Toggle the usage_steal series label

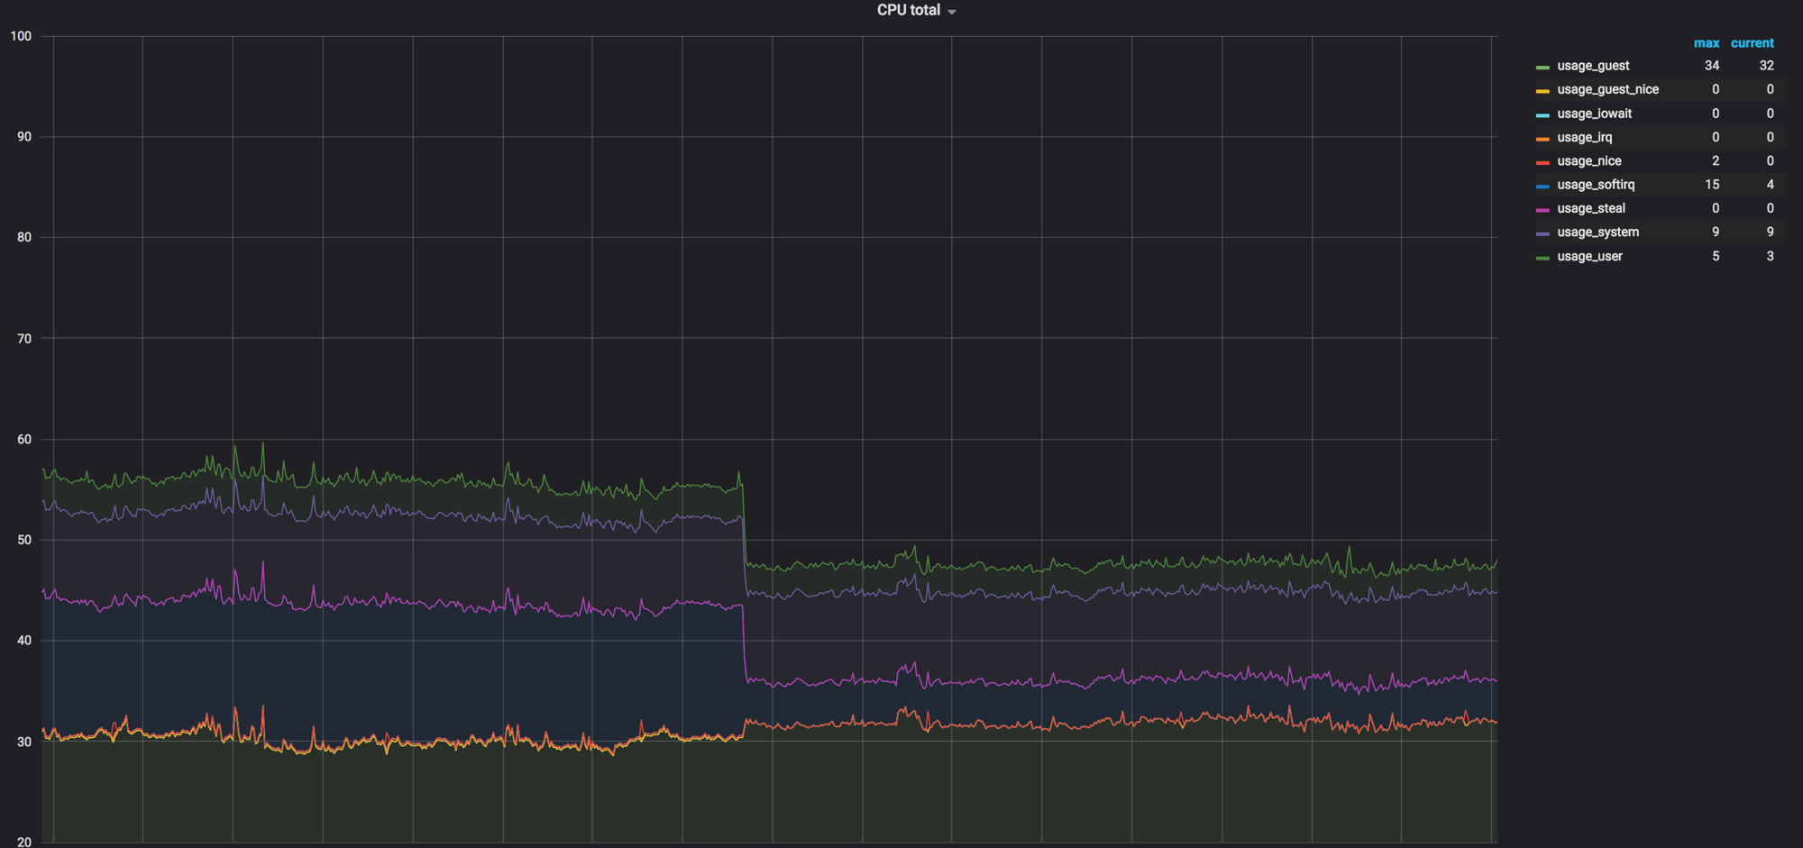pos(1591,208)
